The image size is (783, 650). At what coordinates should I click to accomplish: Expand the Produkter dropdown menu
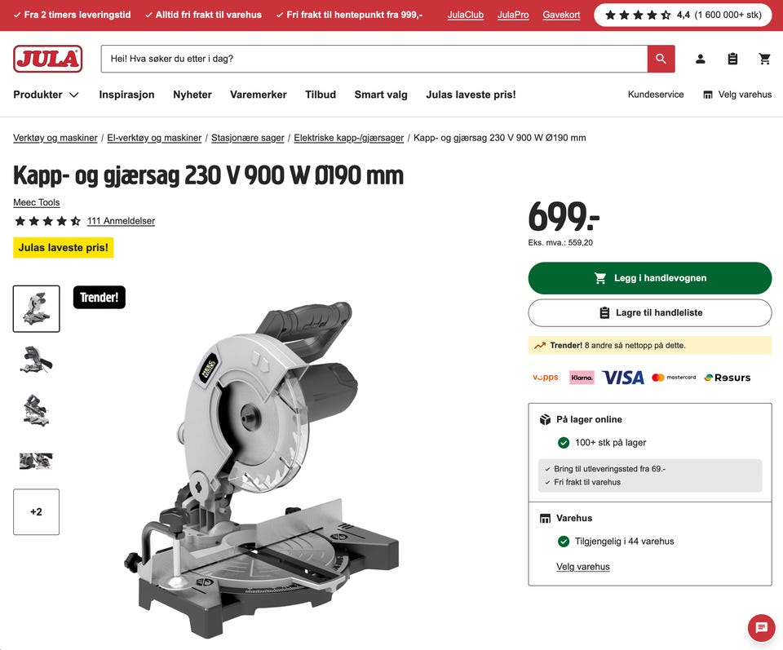[46, 95]
